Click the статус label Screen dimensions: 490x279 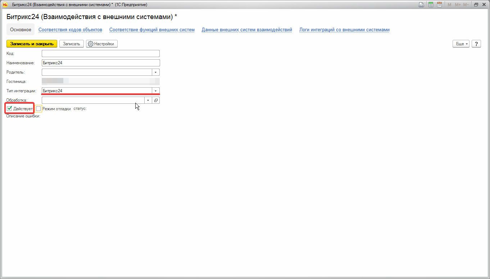point(80,108)
